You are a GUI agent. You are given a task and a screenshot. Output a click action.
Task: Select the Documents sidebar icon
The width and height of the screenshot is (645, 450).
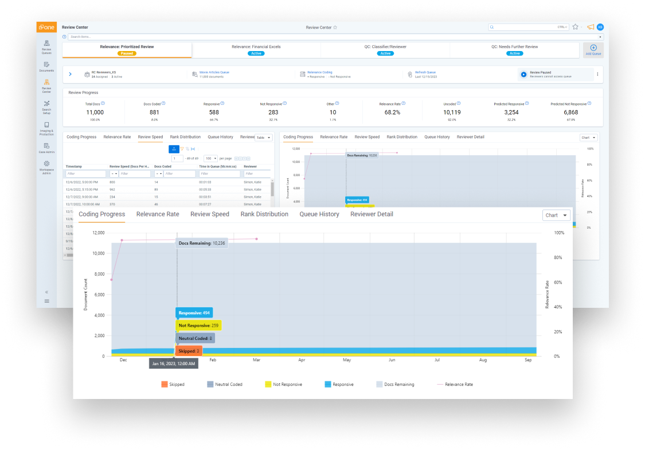pos(46,66)
